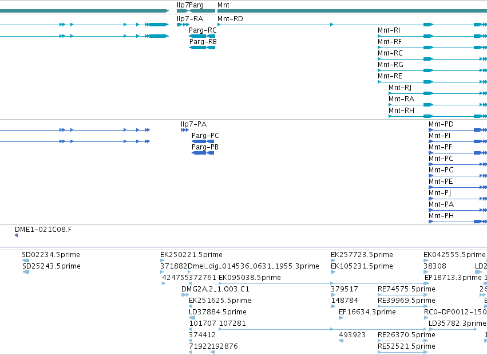Select the Mnt-PC protein label
This screenshot has height=355, width=487.
click(441, 159)
